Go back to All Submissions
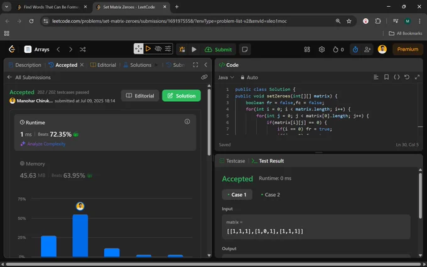Screen dimensions: 427x267 click(x=29, y=77)
